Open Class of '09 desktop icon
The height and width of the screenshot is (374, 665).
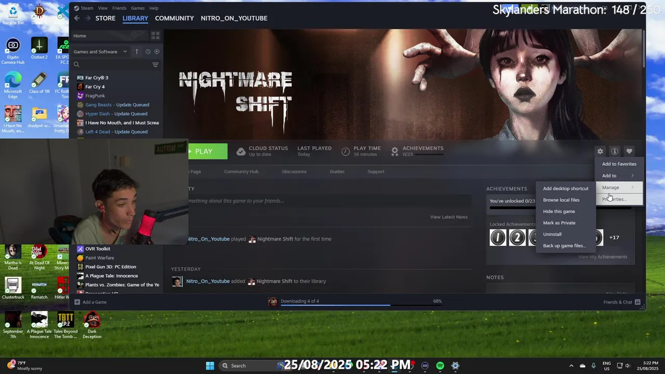[x=39, y=83]
